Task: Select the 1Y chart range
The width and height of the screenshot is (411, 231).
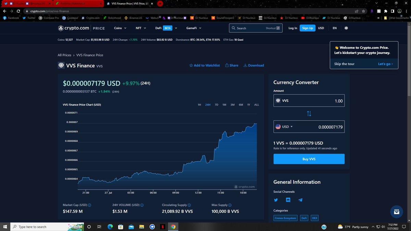Action: (x=249, y=105)
